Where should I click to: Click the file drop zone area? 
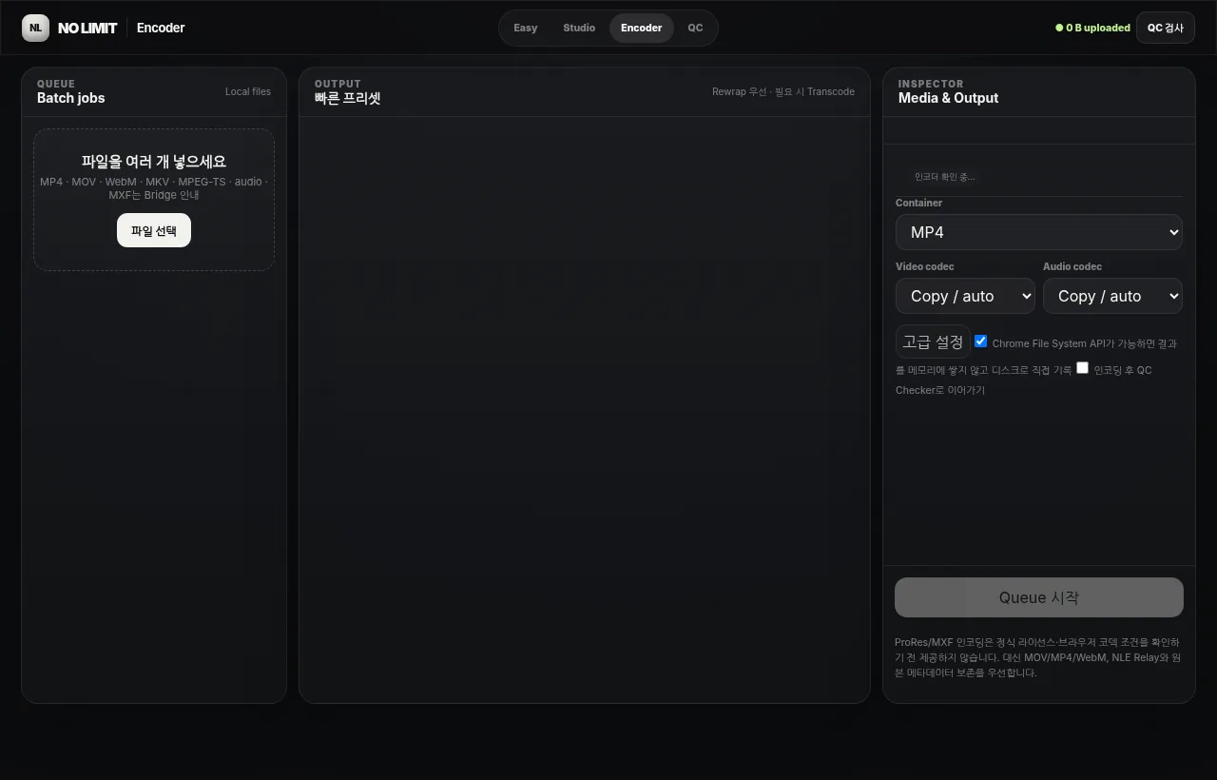[x=154, y=200]
